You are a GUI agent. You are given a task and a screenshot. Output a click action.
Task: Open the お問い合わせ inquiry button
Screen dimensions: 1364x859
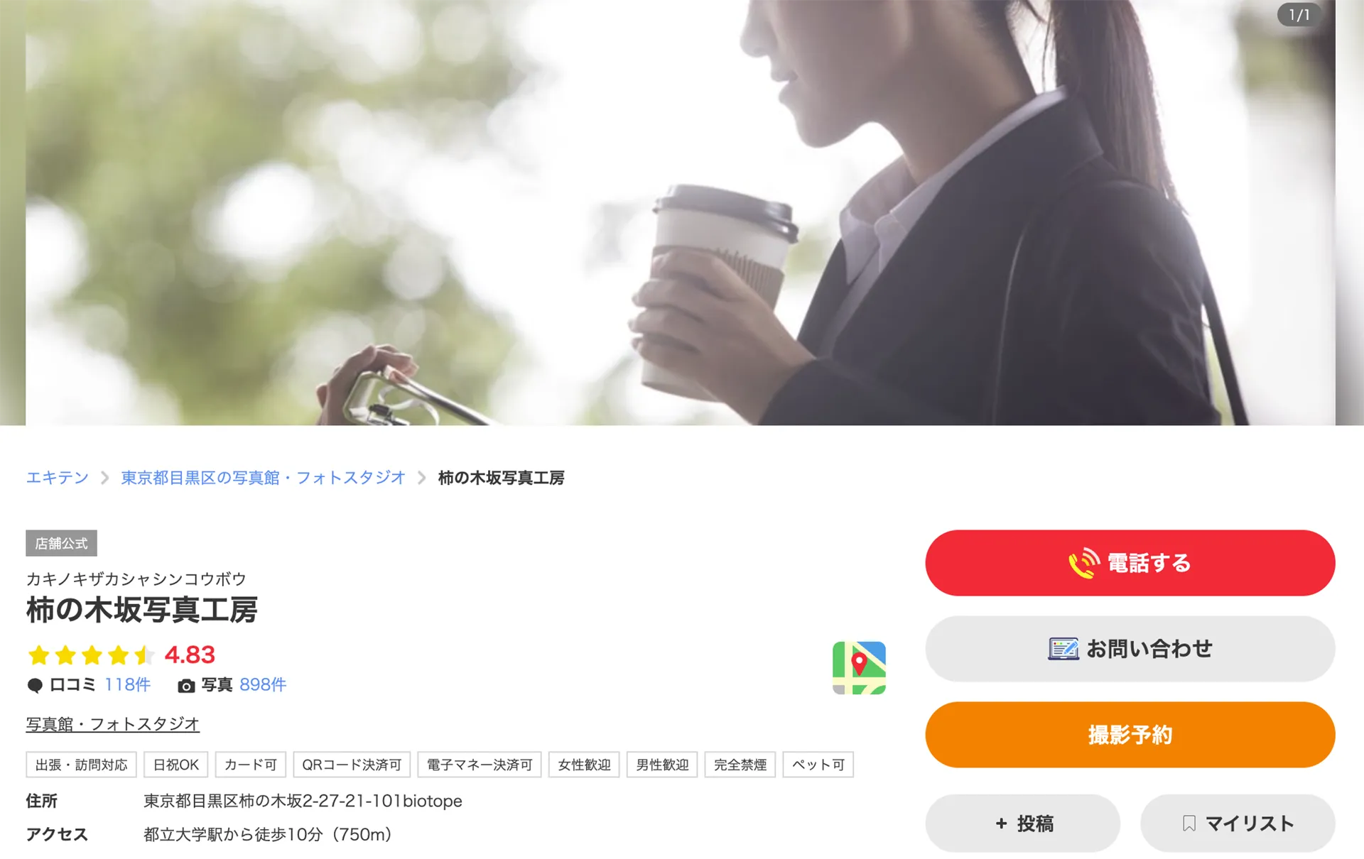coord(1130,649)
